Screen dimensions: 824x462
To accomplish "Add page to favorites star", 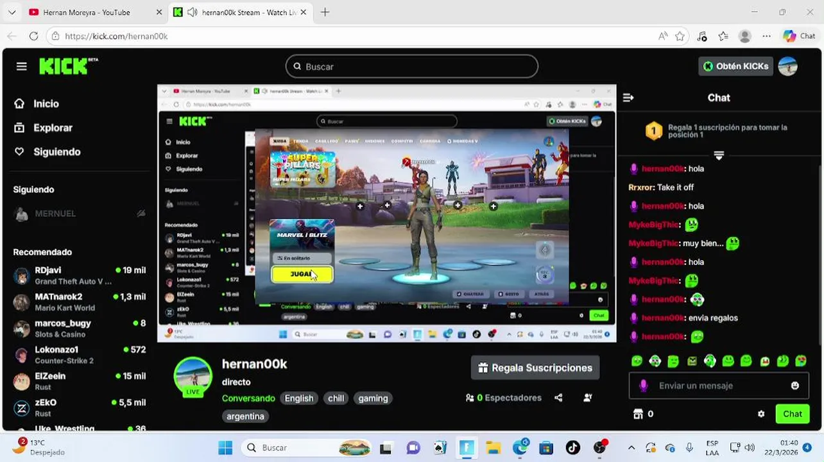I will click(680, 37).
